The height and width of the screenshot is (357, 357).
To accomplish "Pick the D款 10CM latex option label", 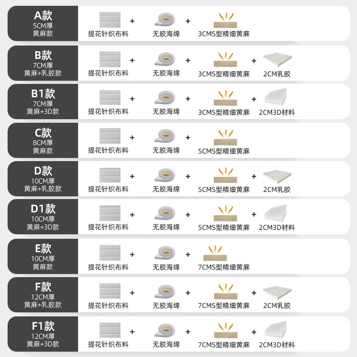I will coord(43,179).
